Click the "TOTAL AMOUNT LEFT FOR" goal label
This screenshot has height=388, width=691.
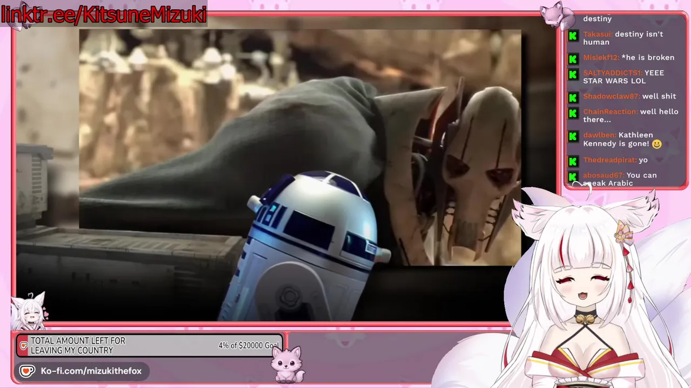[78, 341]
